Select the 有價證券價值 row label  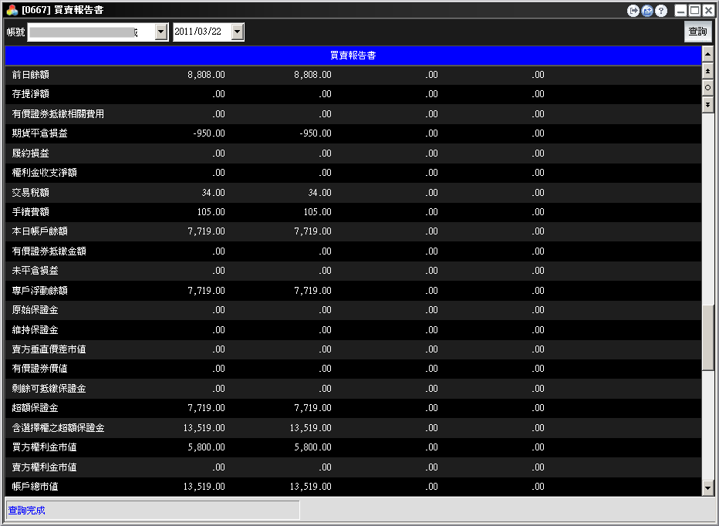click(40, 369)
